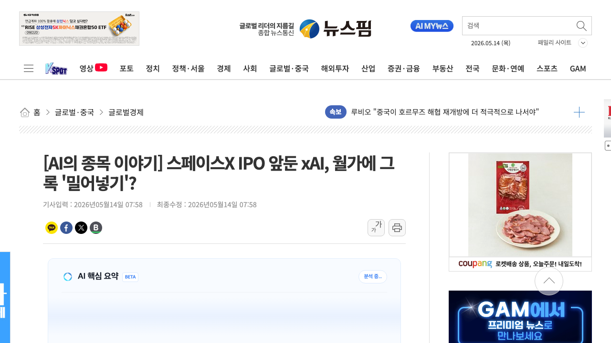Click the blue side tab at left edge
The height and width of the screenshot is (343, 611).
(5, 297)
